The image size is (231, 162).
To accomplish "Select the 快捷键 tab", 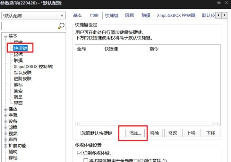I will pos(112,15).
